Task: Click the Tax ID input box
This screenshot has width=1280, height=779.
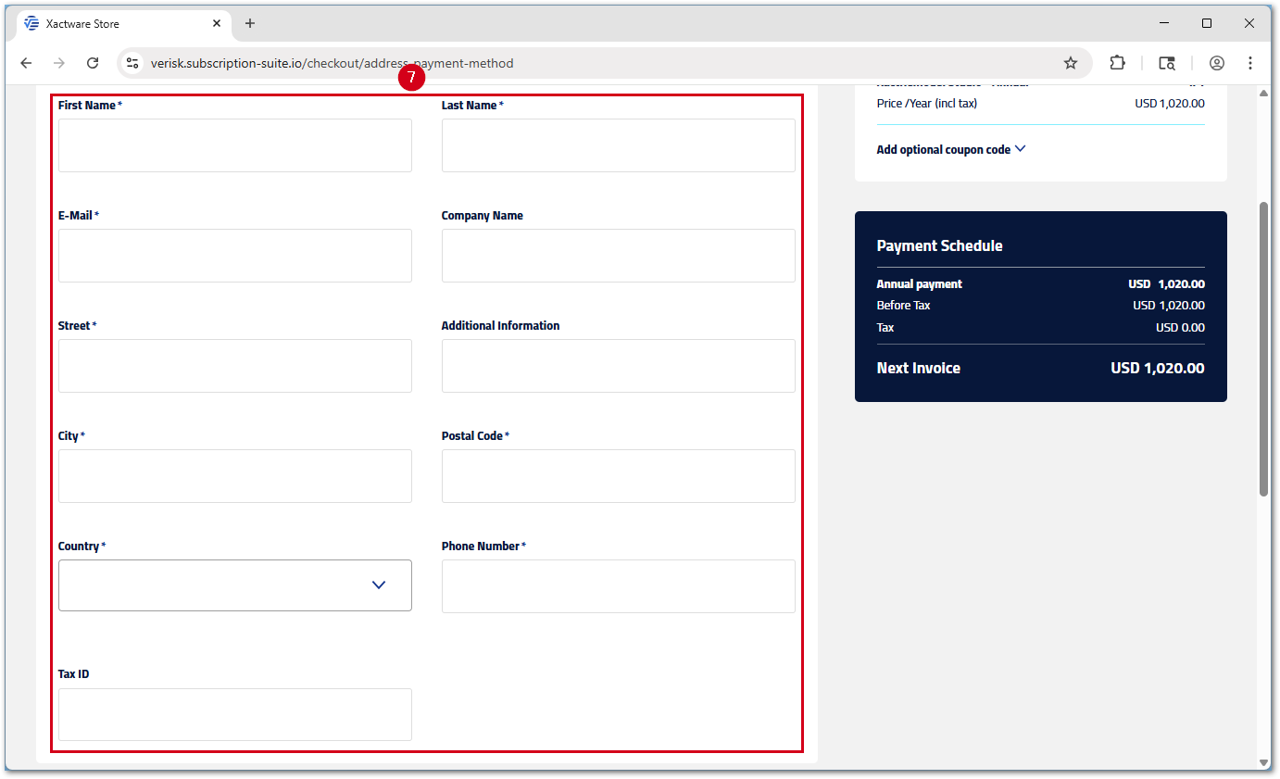Action: point(235,714)
